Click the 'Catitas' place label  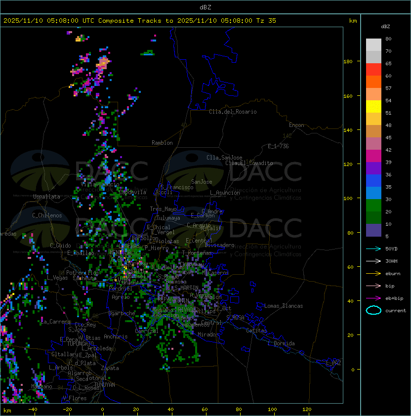point(256,331)
